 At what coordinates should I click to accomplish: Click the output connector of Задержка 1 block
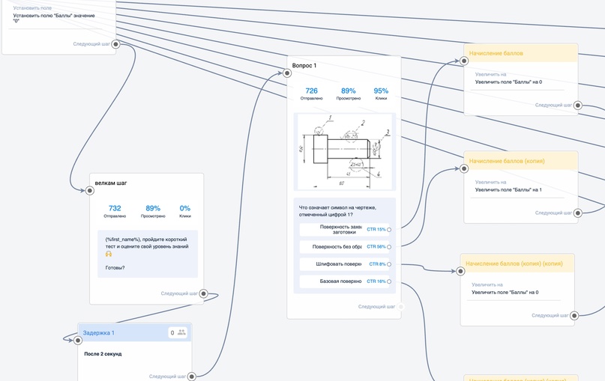192,377
